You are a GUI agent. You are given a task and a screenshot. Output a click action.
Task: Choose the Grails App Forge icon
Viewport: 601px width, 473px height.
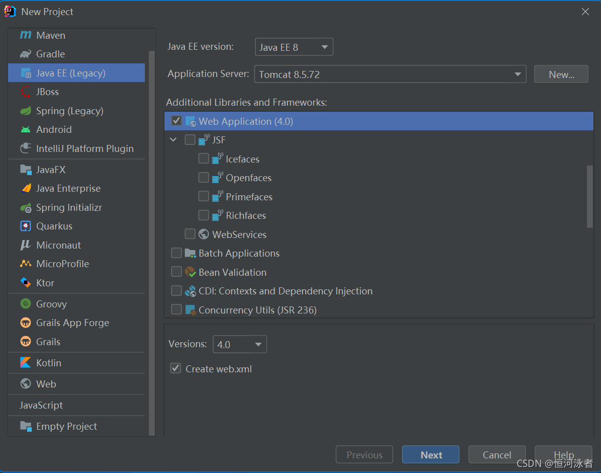26,323
